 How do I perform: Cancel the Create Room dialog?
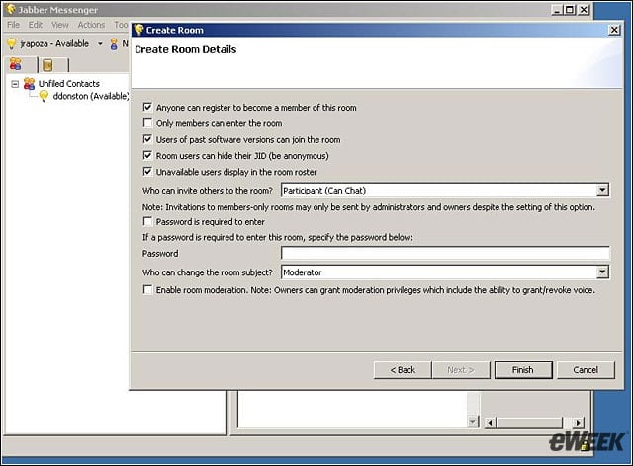tap(586, 370)
